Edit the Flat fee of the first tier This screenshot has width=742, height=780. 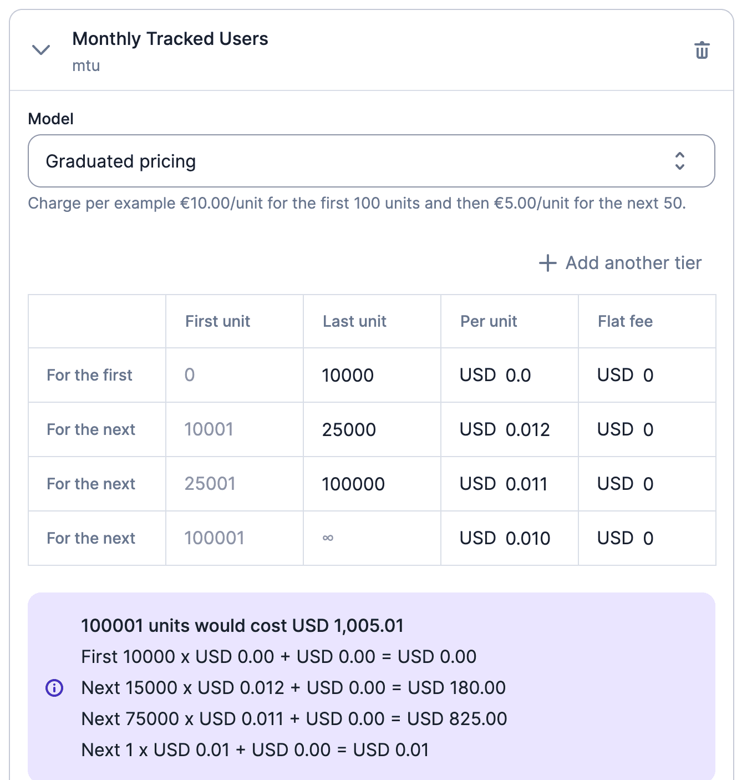pyautogui.click(x=625, y=375)
